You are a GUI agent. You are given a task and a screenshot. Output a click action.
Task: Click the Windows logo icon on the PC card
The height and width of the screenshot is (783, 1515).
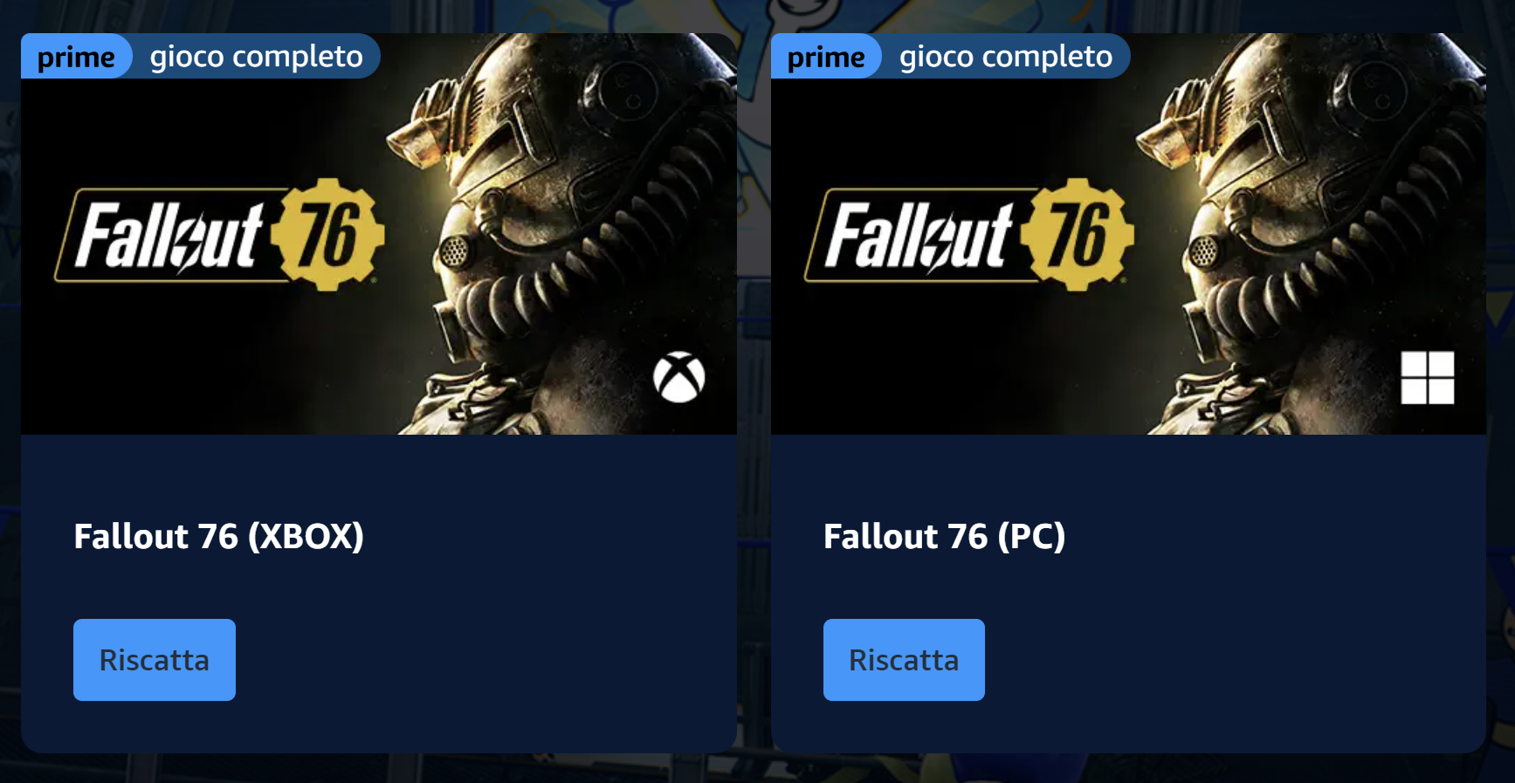(1427, 377)
